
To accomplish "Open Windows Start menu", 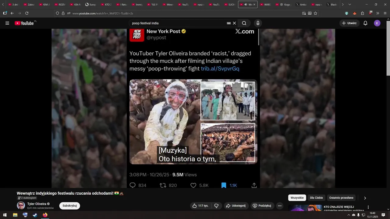I will tap(5, 215).
